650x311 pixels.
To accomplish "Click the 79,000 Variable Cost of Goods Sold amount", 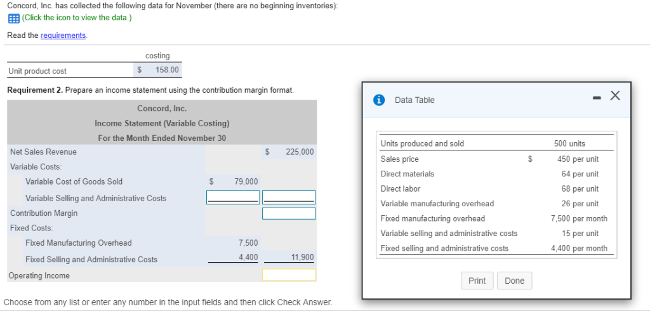I will [x=246, y=182].
